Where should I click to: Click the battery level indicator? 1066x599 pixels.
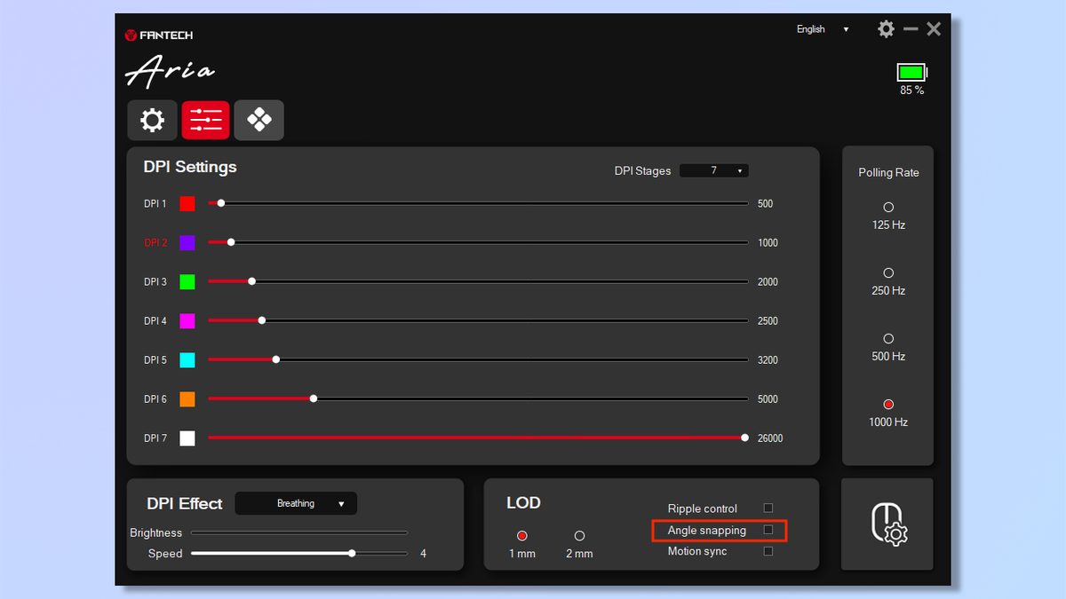point(911,74)
